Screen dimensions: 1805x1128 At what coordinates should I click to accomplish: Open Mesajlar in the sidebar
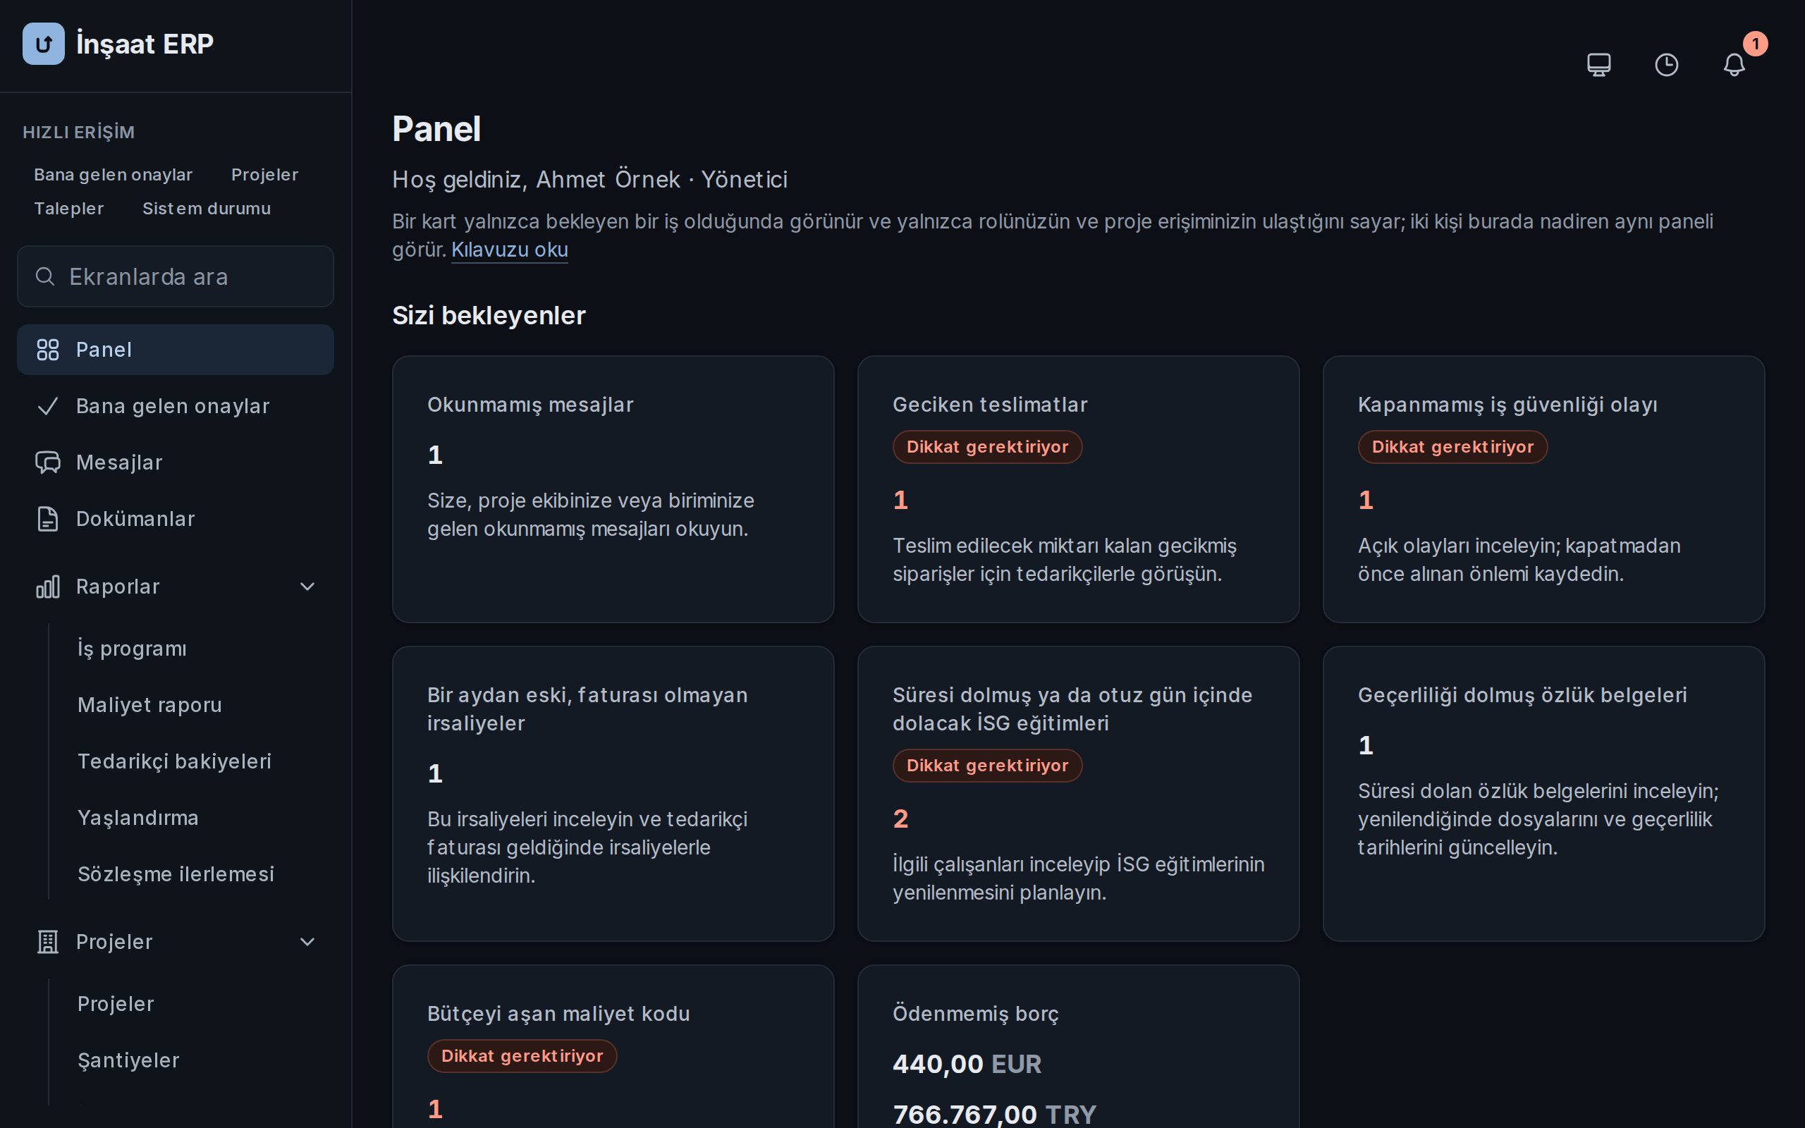[176, 462]
